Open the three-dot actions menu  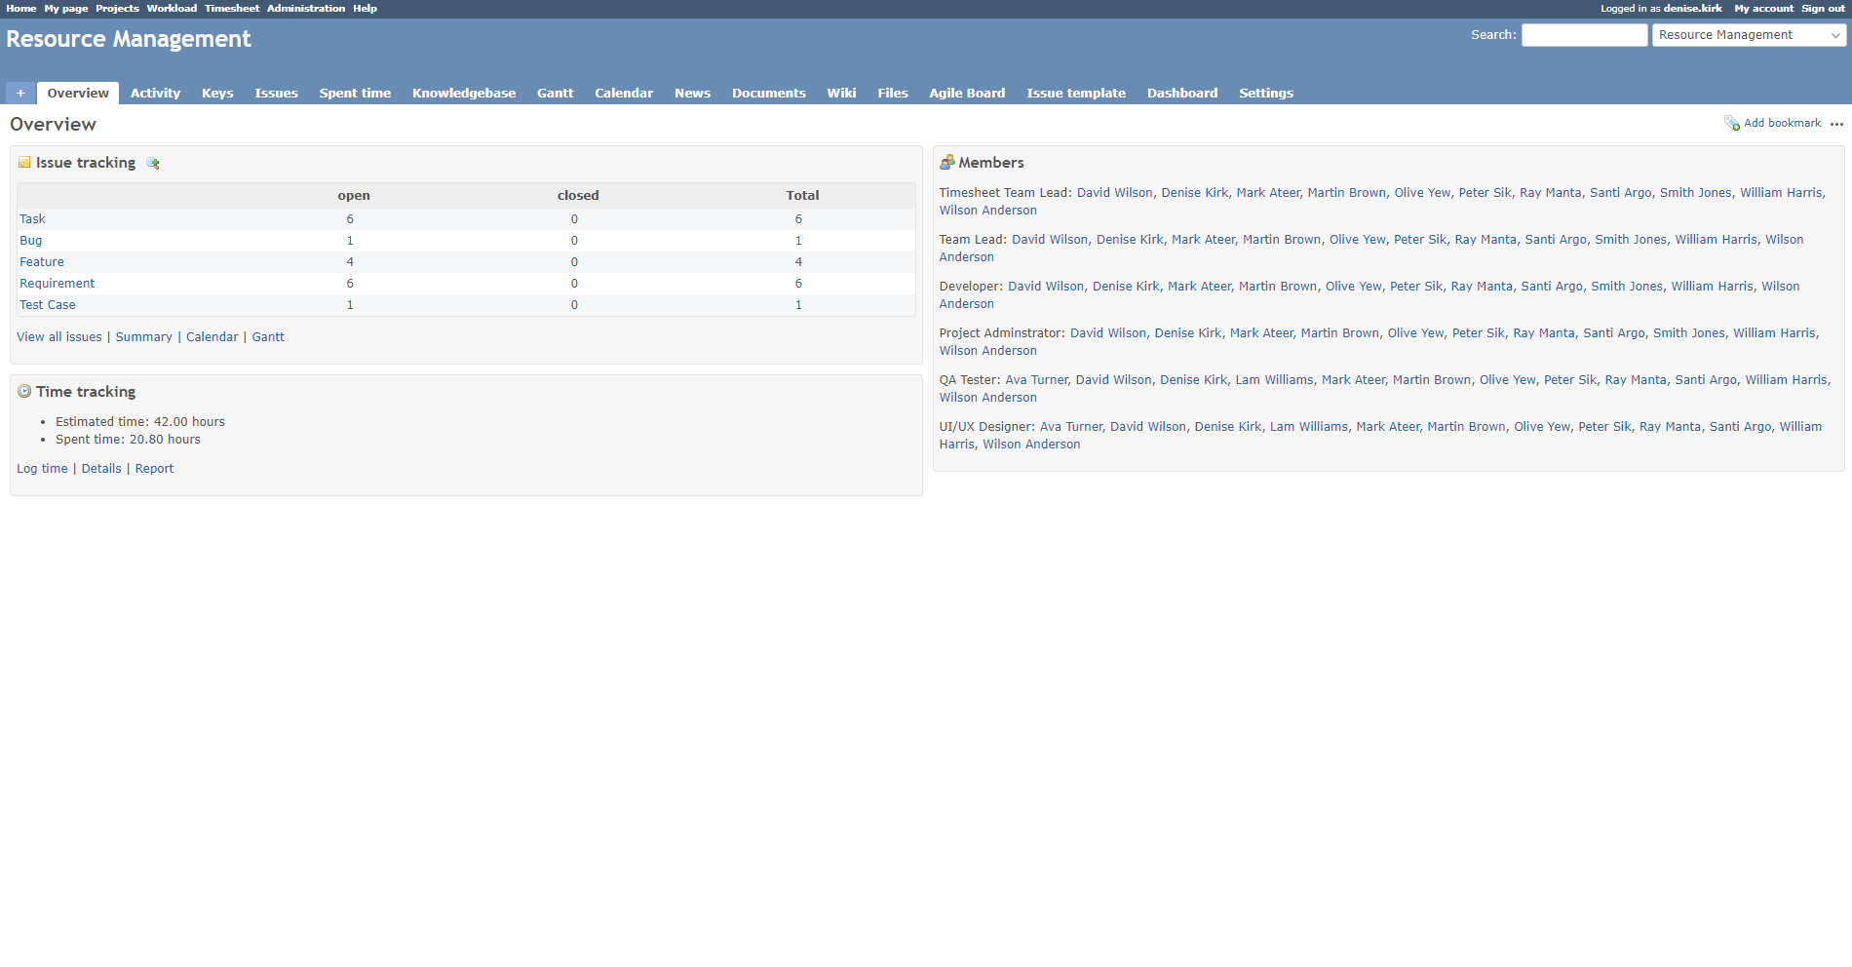coord(1836,124)
